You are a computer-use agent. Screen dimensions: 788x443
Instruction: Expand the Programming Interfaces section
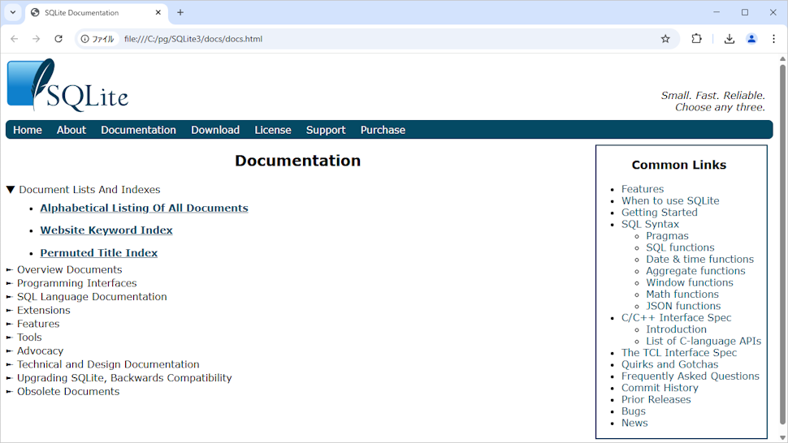point(10,284)
